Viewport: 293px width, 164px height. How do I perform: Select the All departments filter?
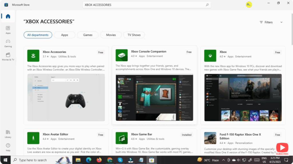[38, 35]
